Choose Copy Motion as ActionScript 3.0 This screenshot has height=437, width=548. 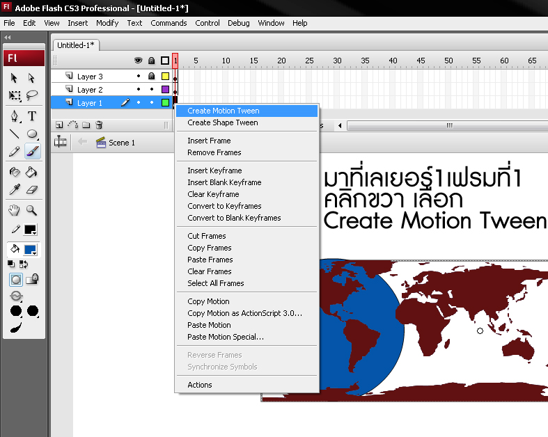[x=247, y=313]
